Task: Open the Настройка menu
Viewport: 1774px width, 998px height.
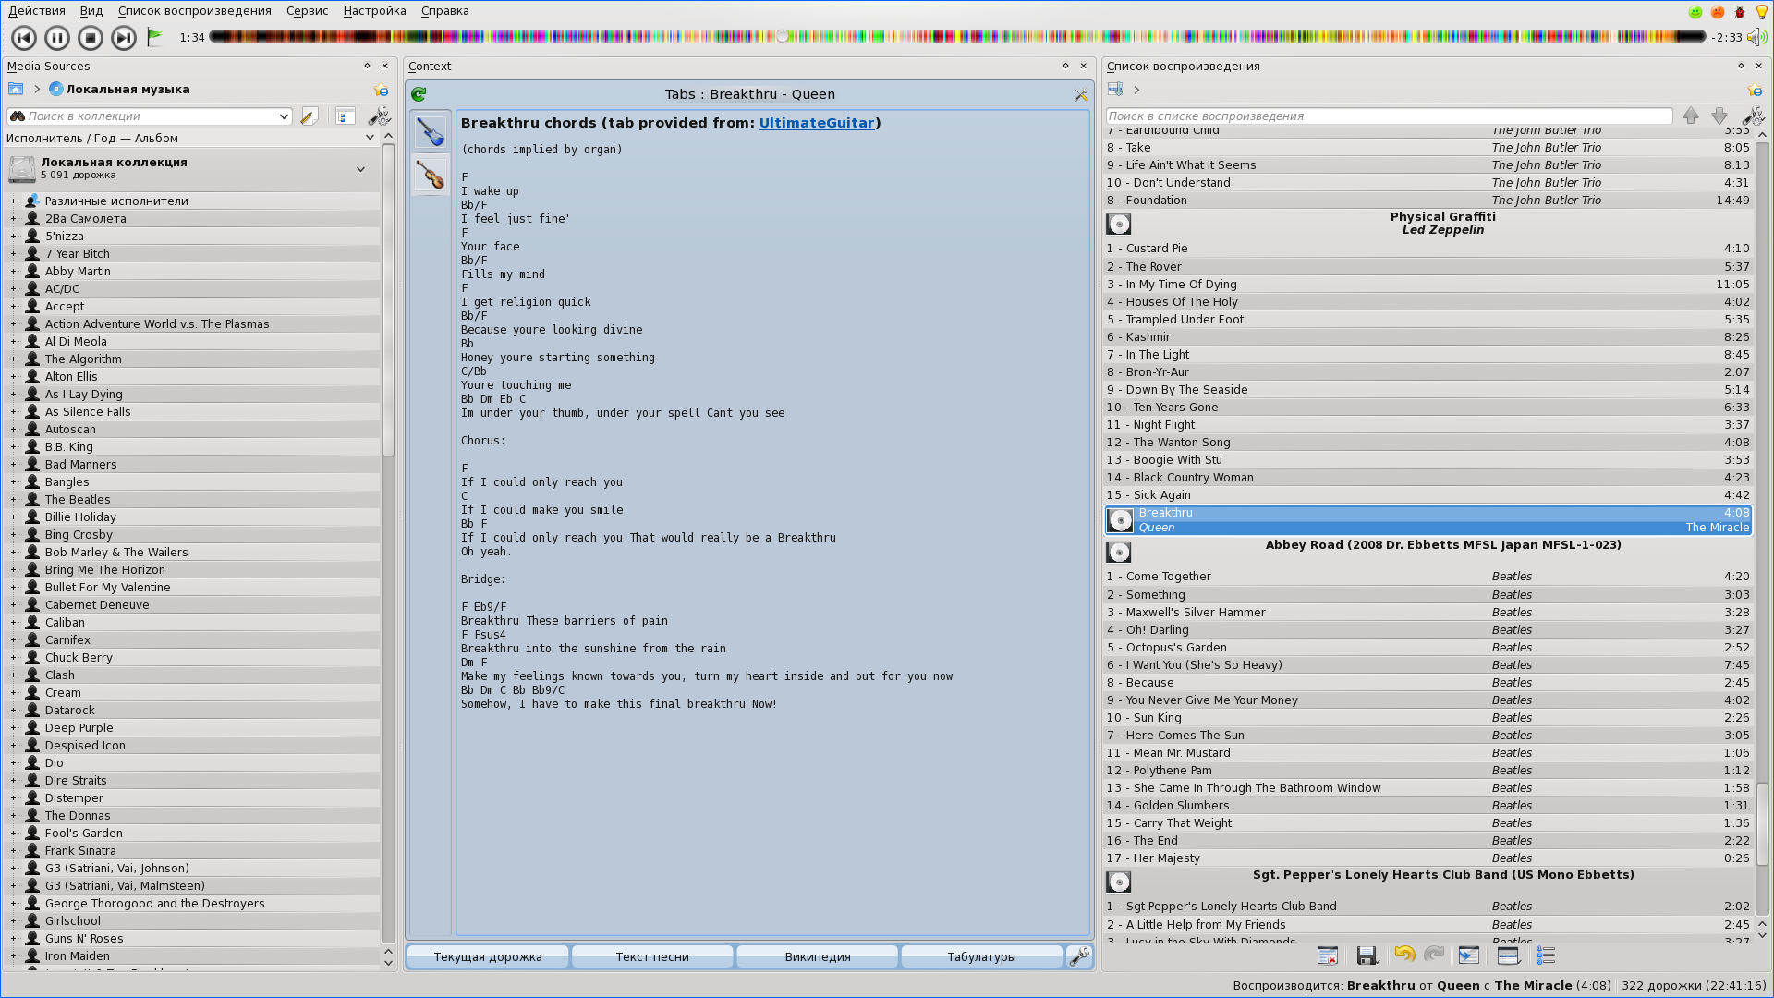Action: 374,11
